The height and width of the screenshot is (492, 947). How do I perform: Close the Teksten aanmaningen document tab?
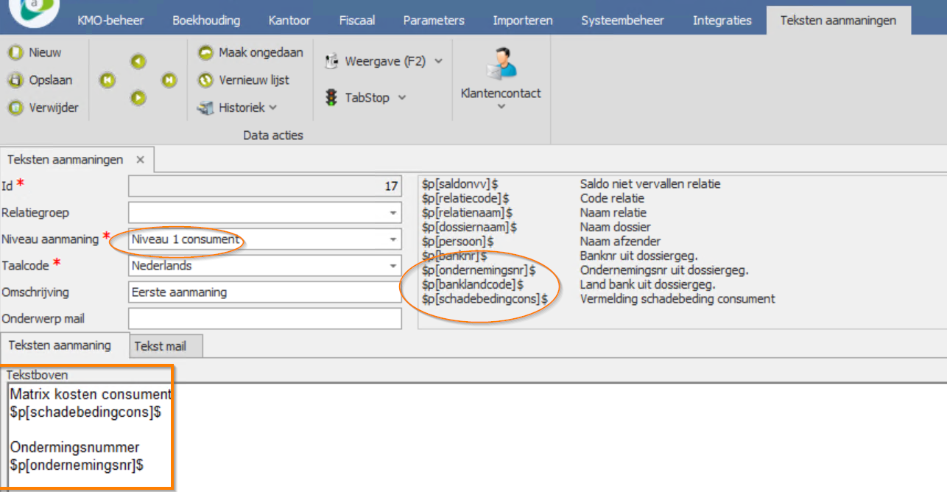point(141,160)
